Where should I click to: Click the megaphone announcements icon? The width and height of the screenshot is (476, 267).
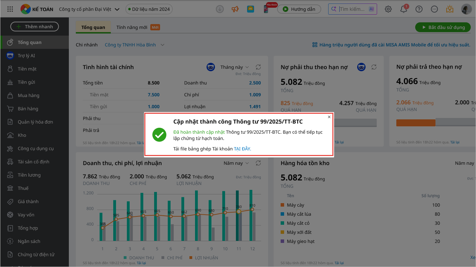pos(235,9)
